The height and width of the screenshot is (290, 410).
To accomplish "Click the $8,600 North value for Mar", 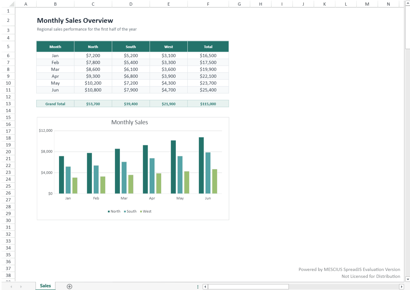I will [x=93, y=69].
